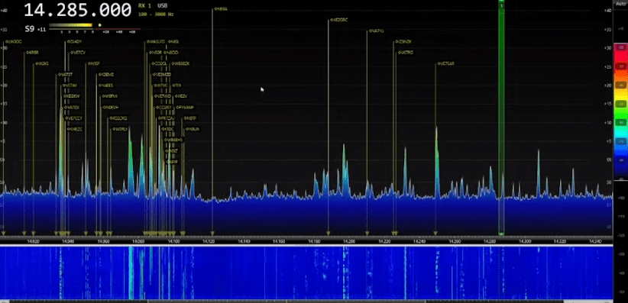
Task: Click the 14.160 frequency scale label
Action: pyautogui.click(x=279, y=241)
